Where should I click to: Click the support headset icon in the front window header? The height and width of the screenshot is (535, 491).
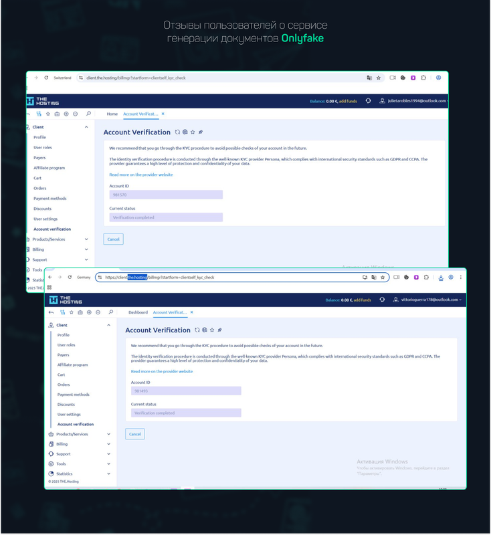click(381, 300)
